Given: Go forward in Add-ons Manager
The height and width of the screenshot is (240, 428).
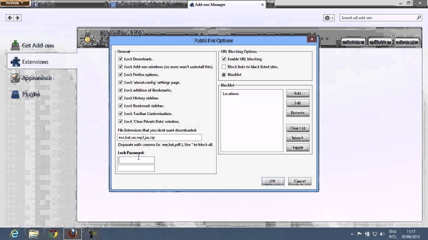Looking at the screenshot, I should click(x=18, y=18).
